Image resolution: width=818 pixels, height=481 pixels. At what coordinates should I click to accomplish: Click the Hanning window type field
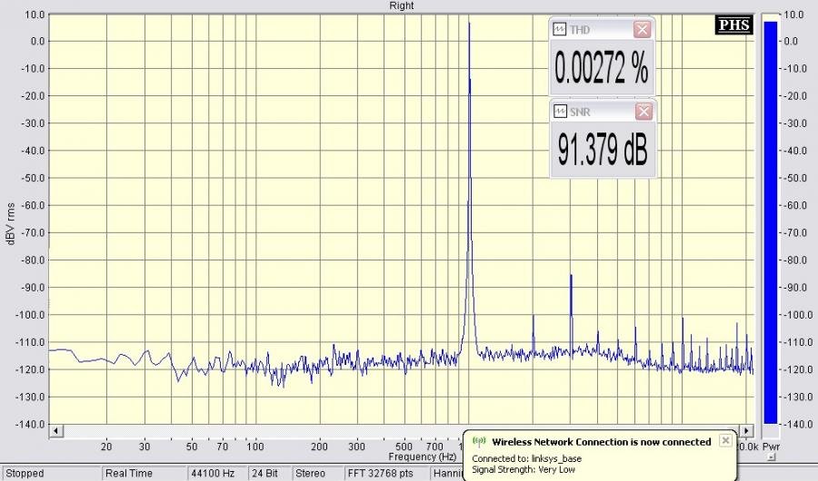click(447, 474)
